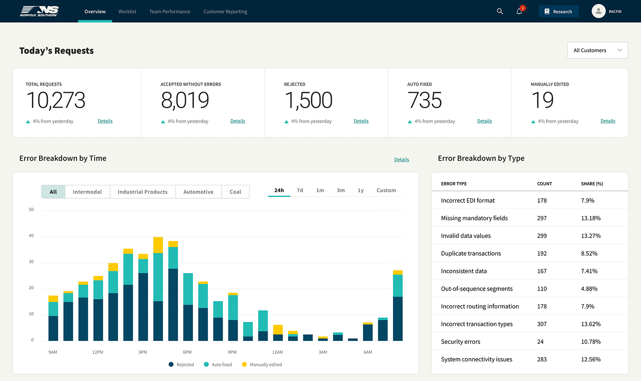This screenshot has width=641, height=381.
Task: Filter chart by Industrial Products
Action: pos(143,192)
